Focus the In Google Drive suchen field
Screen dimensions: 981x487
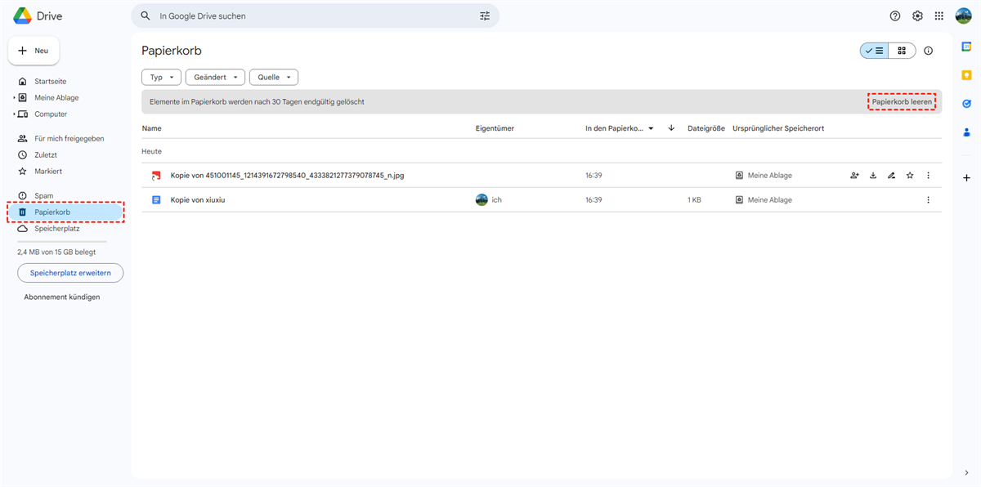click(315, 16)
